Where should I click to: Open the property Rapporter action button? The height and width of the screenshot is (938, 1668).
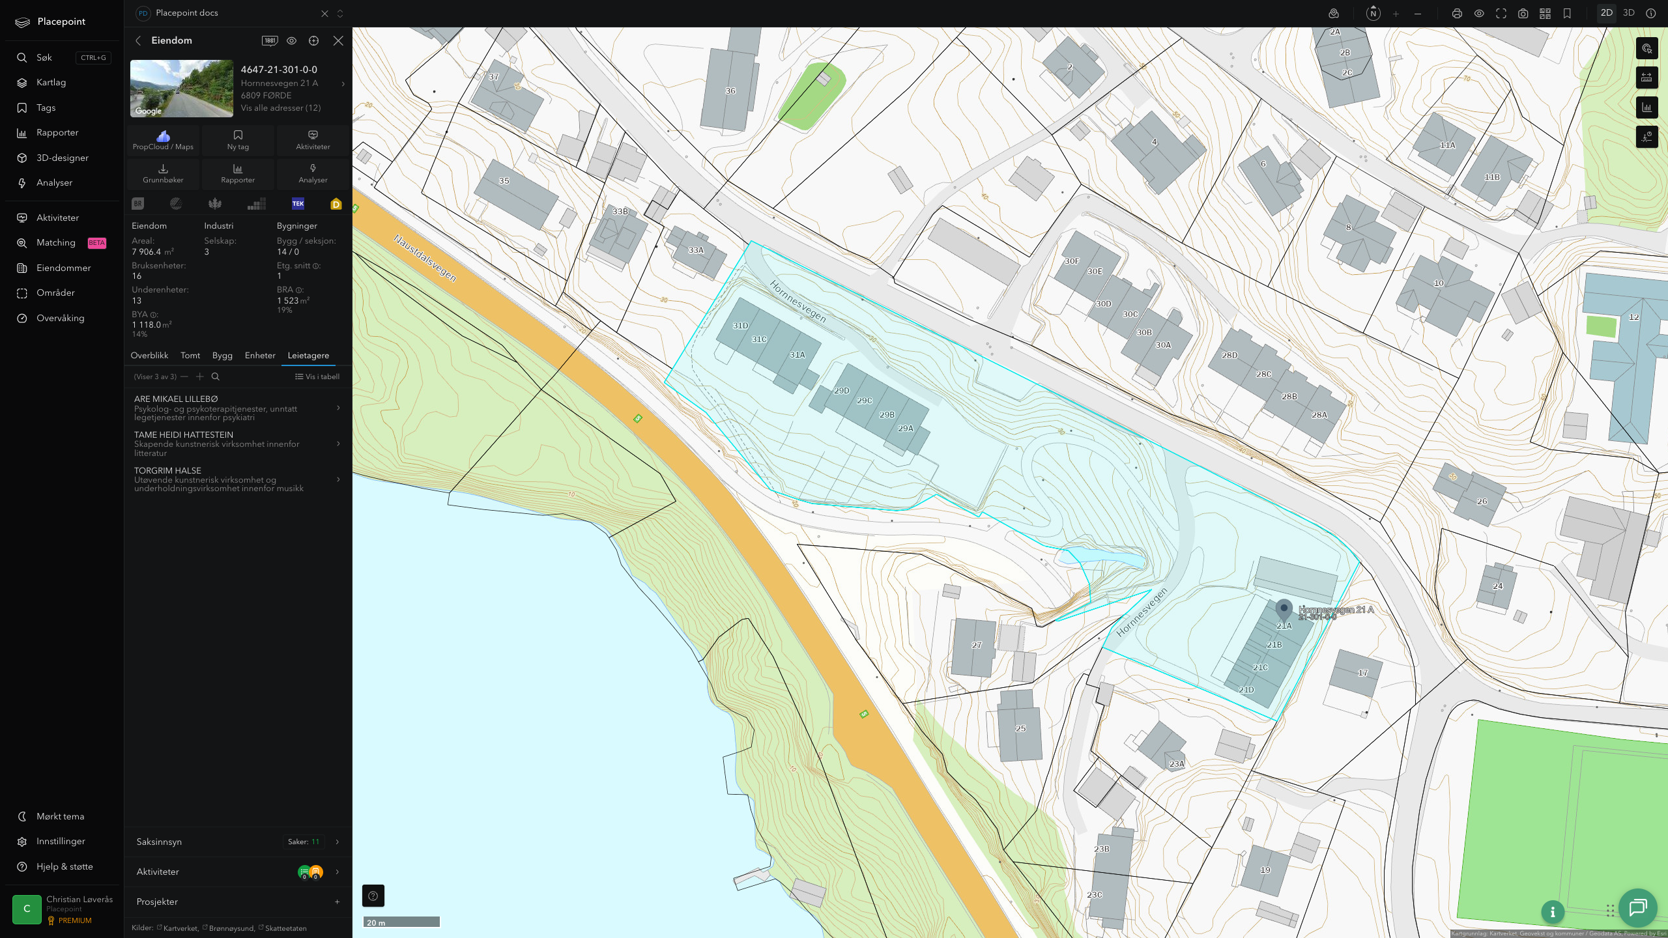pyautogui.click(x=238, y=173)
